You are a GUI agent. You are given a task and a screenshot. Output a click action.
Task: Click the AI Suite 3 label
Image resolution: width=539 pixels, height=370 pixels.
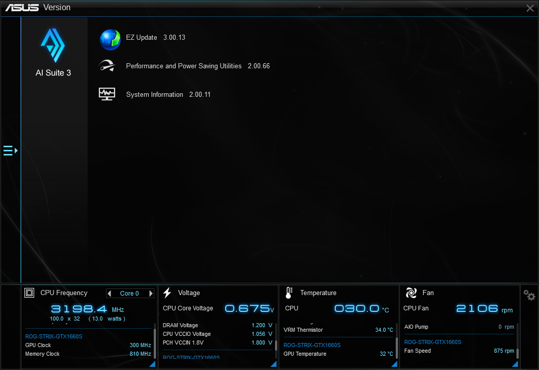(53, 73)
